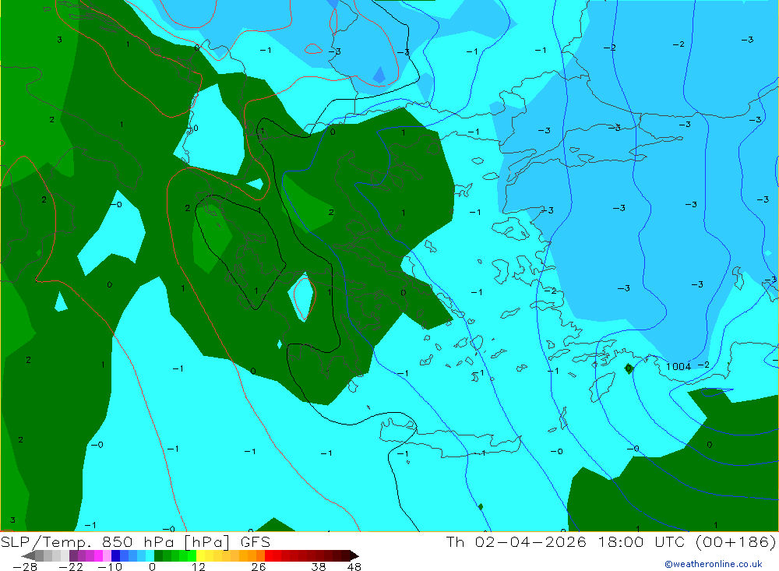The height and width of the screenshot is (571, 779).
Task: Click the dark green legend swatch after 0
Action: [158, 555]
